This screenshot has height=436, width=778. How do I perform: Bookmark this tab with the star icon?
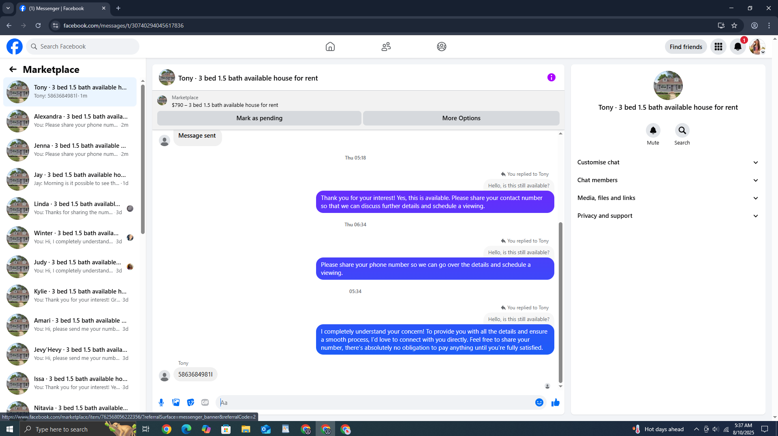[734, 26]
